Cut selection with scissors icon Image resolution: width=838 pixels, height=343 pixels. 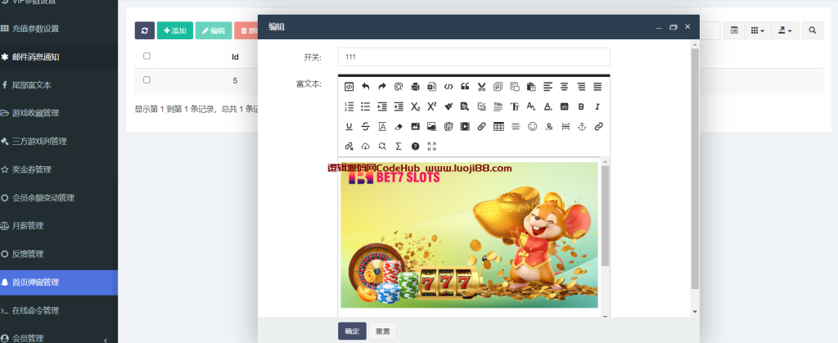point(481,87)
